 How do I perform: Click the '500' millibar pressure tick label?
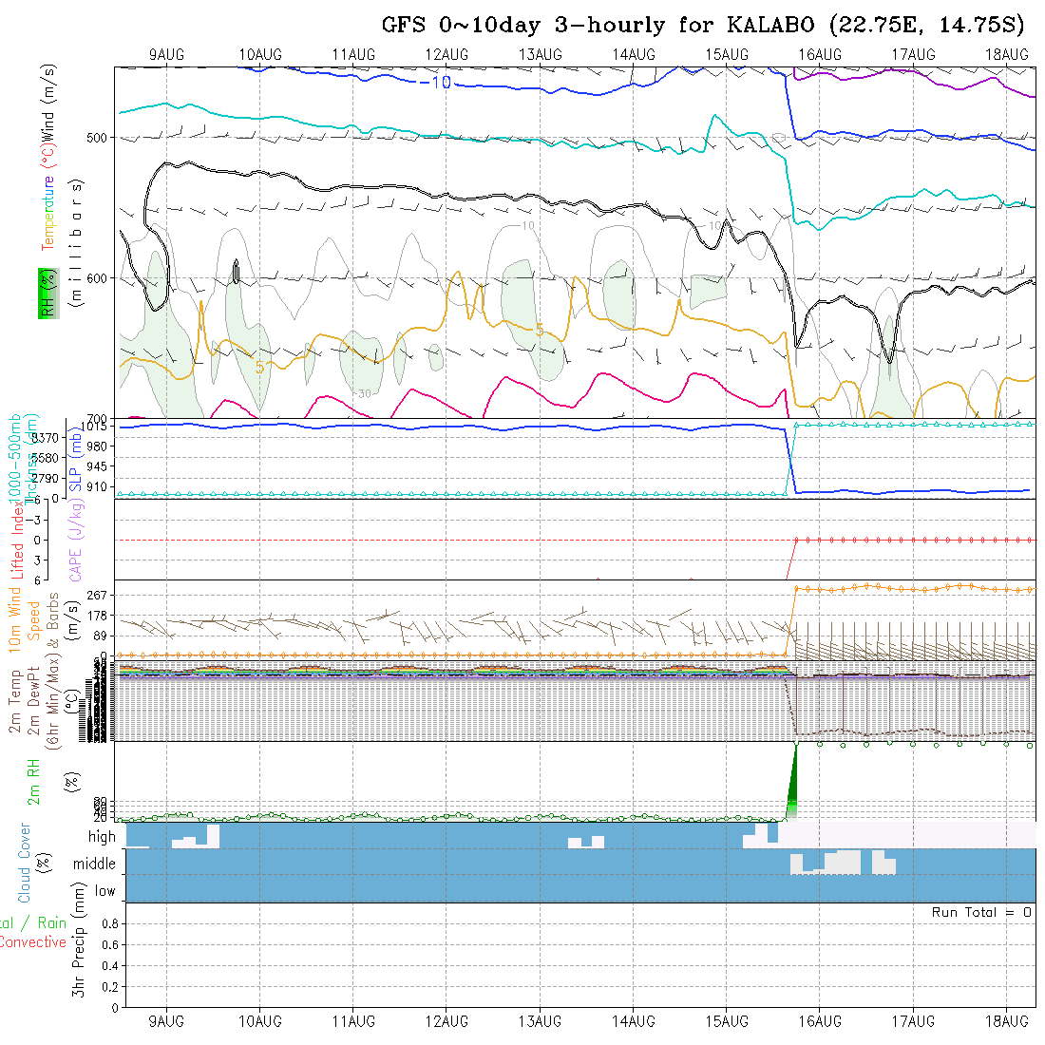pos(97,138)
